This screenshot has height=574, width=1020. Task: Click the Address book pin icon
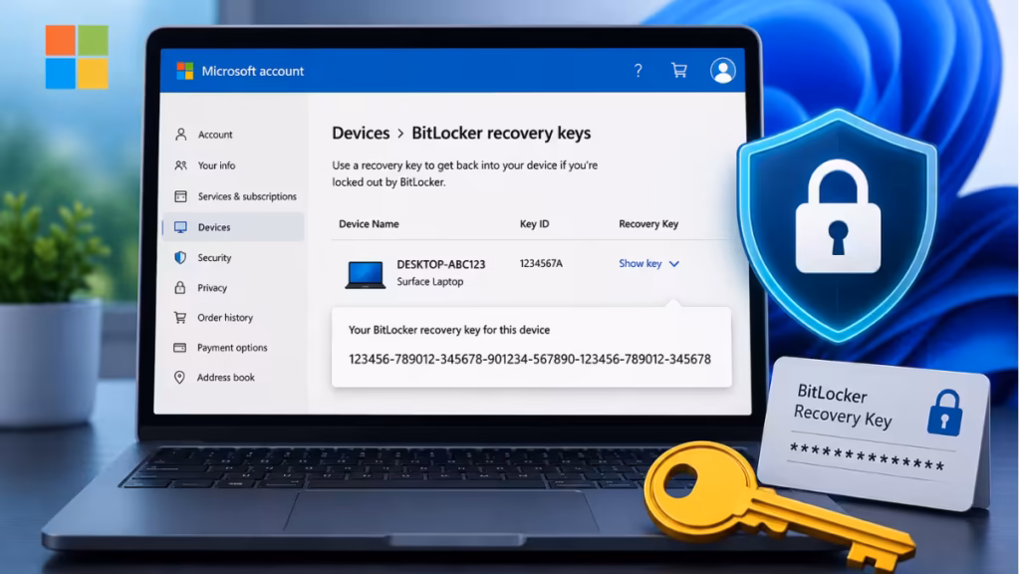pos(179,378)
